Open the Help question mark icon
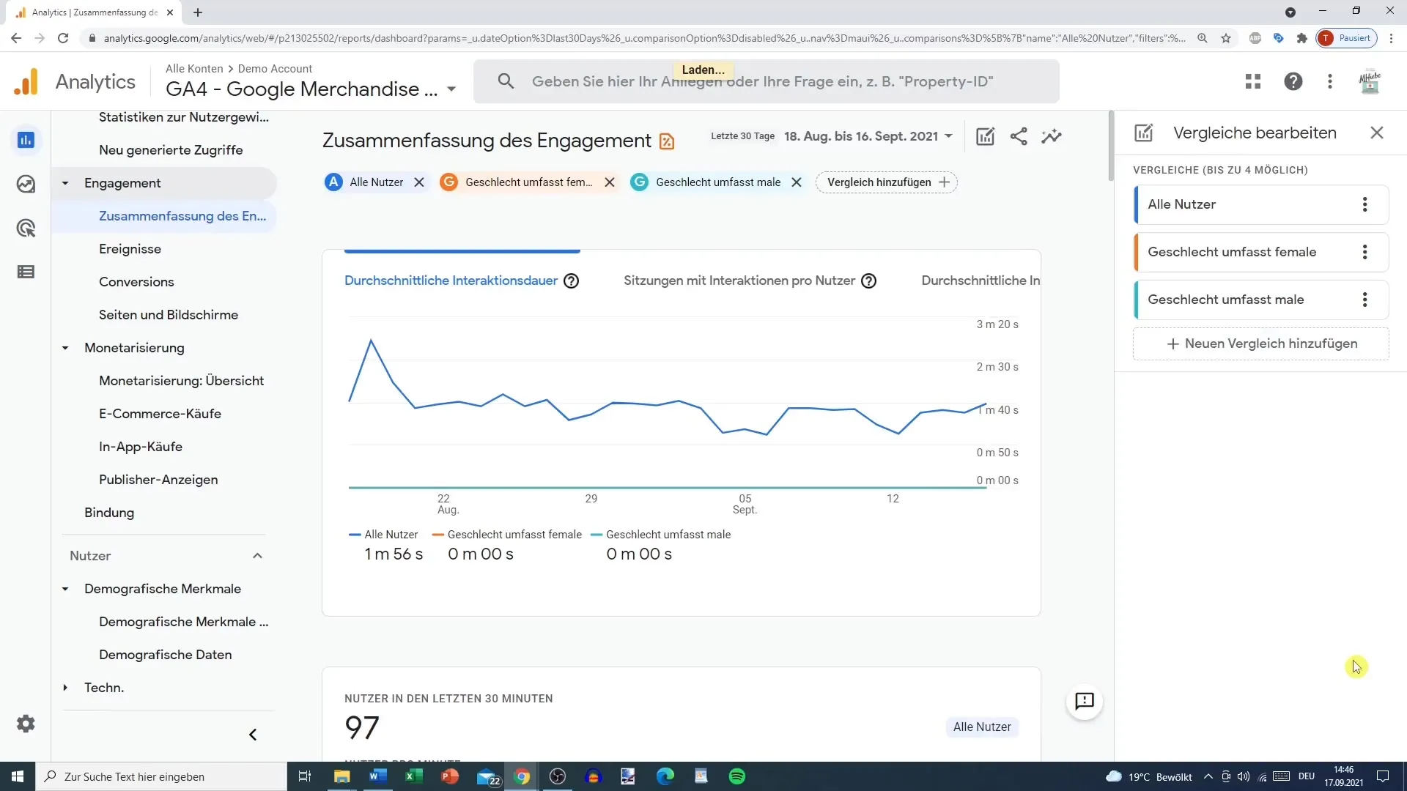 pos(1293,81)
